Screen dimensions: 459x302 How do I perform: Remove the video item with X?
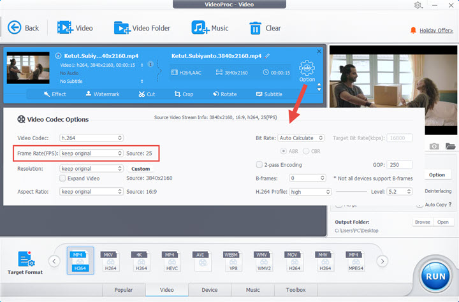319,51
